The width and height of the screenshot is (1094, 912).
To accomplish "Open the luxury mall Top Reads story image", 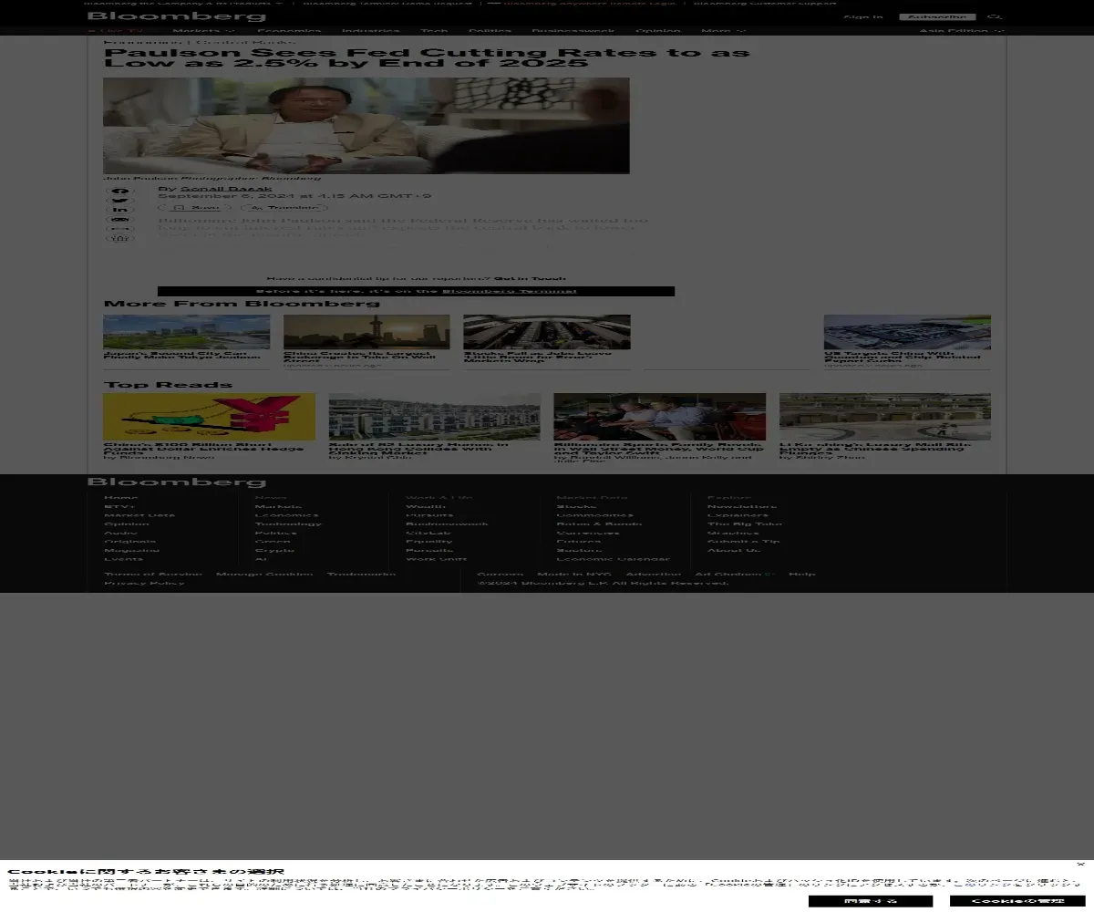I will click(885, 417).
